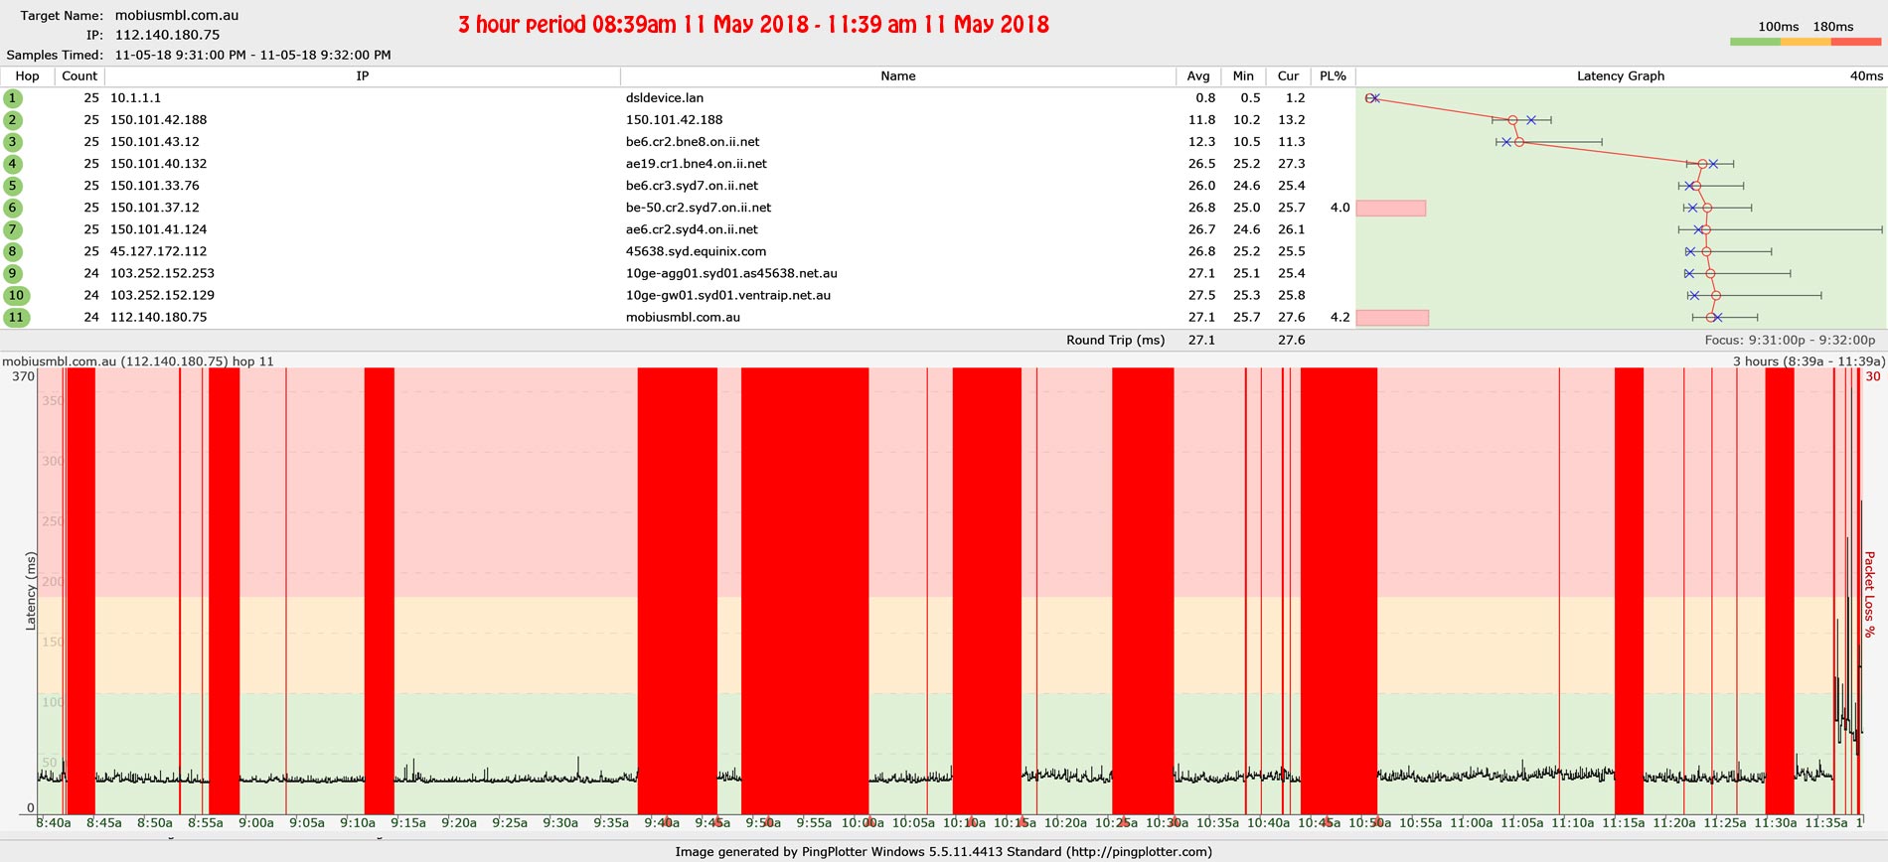Click the 9:00a mark on the timeline

(256, 822)
